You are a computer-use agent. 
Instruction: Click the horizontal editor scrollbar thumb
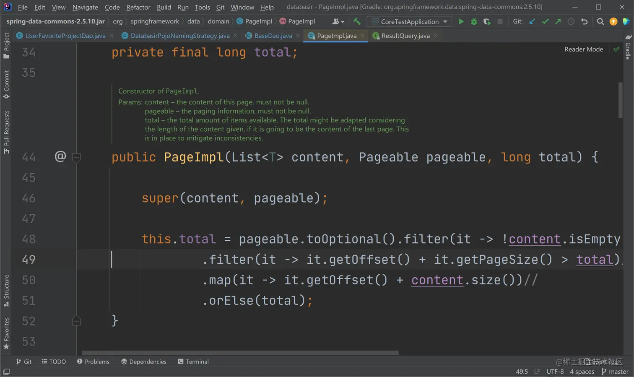point(240,353)
